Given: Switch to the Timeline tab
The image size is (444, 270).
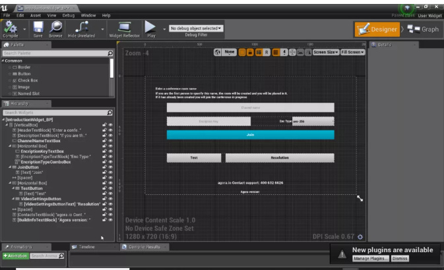Looking at the screenshot, I should tap(86, 247).
